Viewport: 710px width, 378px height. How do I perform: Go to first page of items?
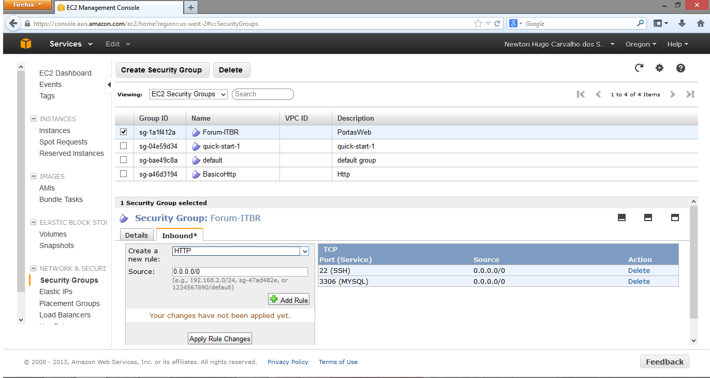click(x=581, y=94)
